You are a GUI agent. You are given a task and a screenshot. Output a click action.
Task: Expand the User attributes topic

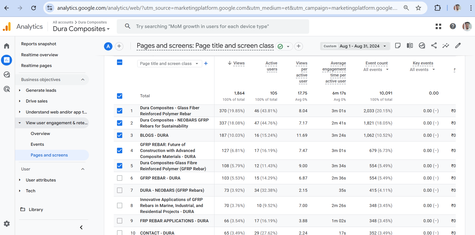click(x=20, y=180)
